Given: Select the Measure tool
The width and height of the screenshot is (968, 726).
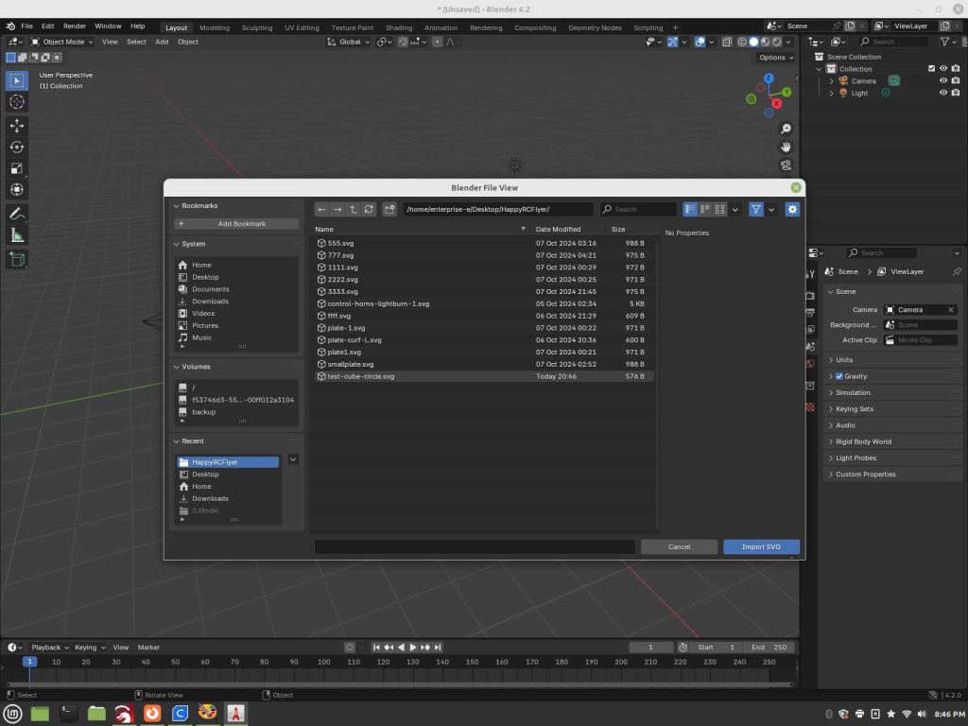Looking at the screenshot, I should [x=17, y=235].
